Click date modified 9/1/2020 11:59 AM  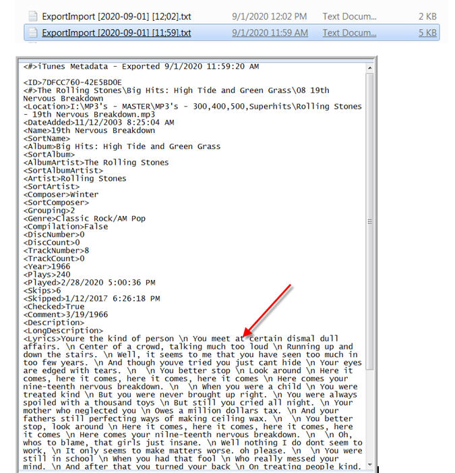pos(270,32)
